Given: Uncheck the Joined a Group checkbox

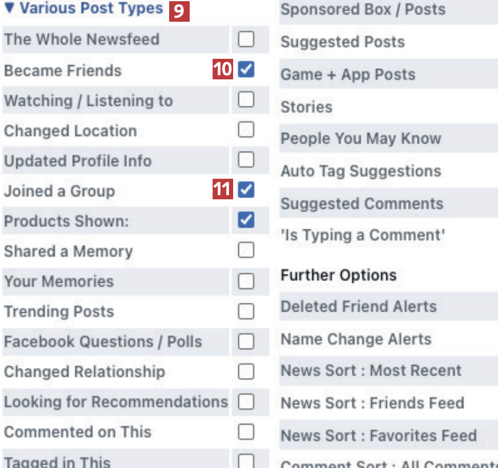Looking at the screenshot, I should [x=246, y=190].
